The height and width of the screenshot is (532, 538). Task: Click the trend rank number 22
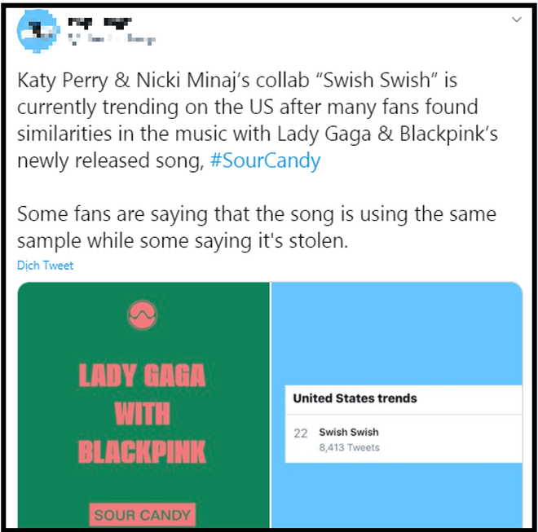click(x=300, y=433)
